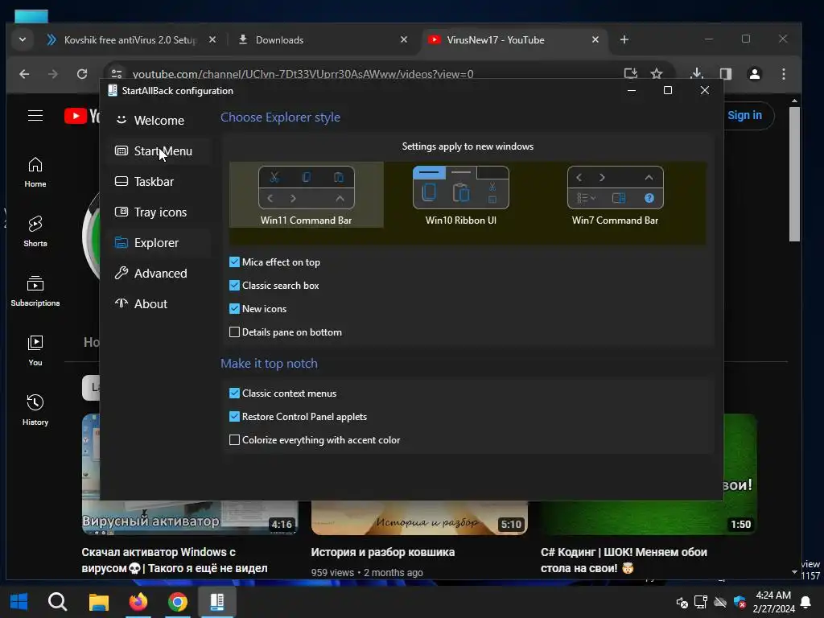Open the Advanced settings section
This screenshot has width=824, height=618.
pyautogui.click(x=158, y=274)
